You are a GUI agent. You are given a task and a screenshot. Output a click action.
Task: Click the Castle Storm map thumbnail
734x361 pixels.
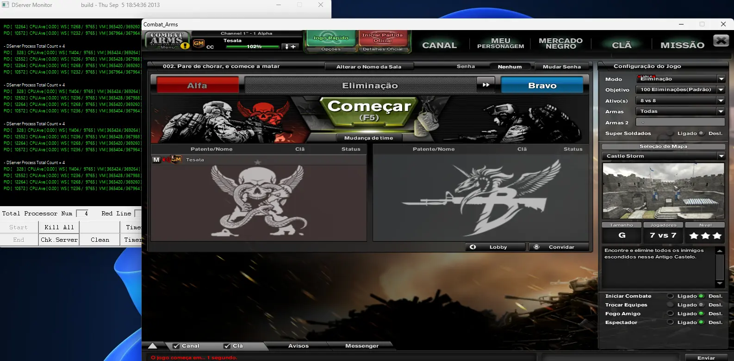tap(663, 191)
